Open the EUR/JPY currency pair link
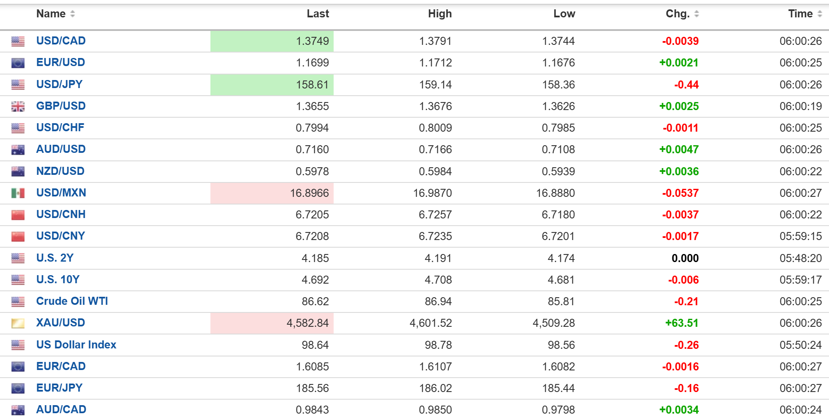 point(59,388)
